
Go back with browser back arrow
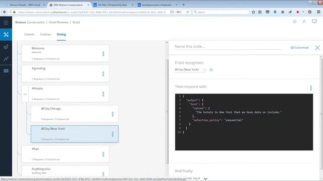pos(5,12)
